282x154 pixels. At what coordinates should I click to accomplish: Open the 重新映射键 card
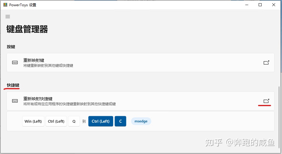coord(141,63)
